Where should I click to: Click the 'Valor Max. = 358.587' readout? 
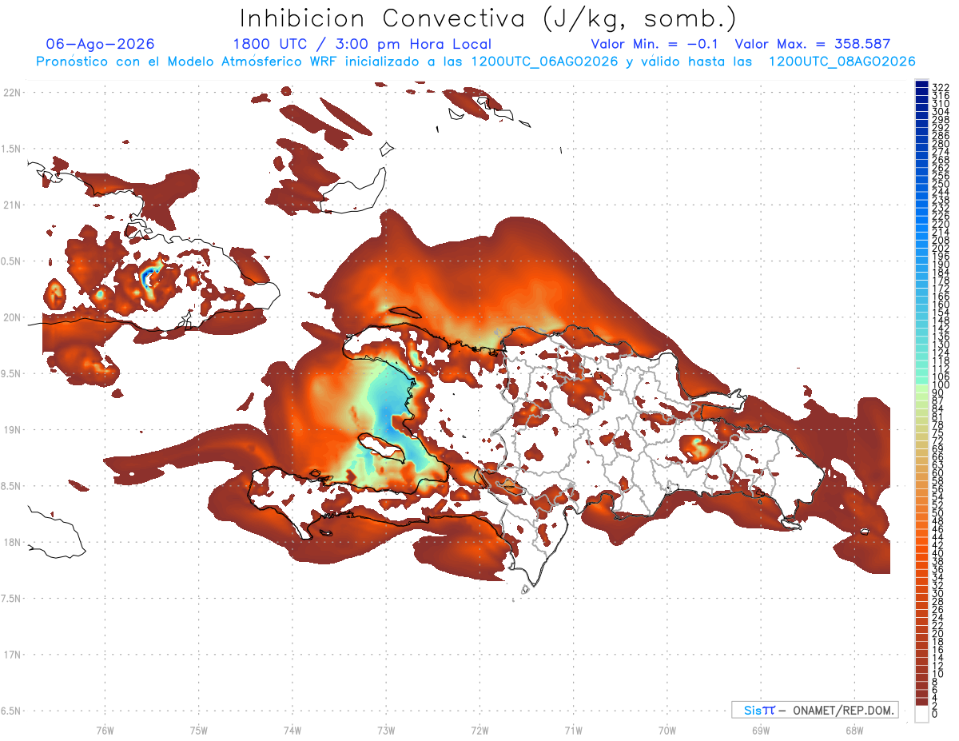tap(813, 44)
